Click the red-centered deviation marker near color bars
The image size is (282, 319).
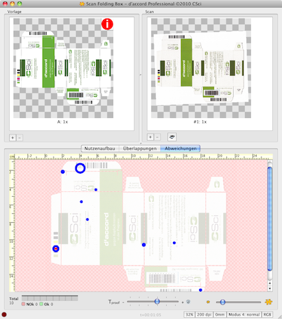pyautogui.click(x=56, y=248)
